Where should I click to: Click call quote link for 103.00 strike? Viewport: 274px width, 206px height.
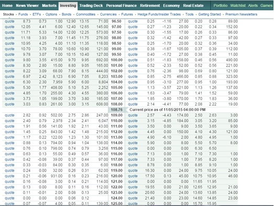[9, 76]
